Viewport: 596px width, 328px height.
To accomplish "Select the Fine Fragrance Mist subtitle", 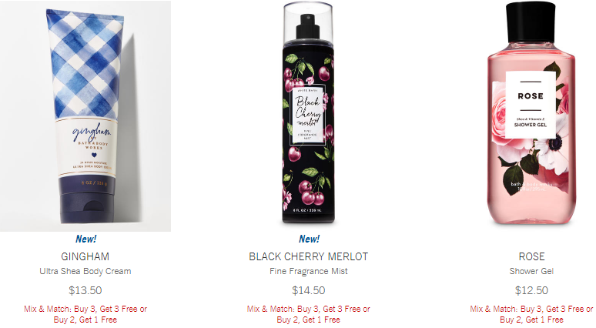I will click(308, 271).
